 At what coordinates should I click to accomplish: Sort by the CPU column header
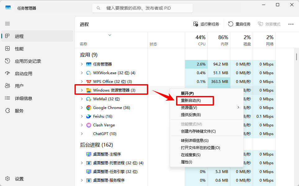coord(196,40)
